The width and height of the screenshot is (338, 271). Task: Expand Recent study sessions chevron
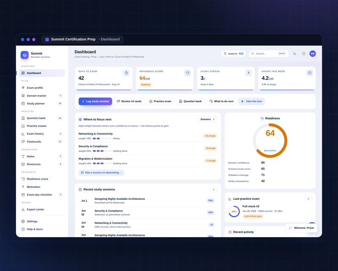[213, 190]
